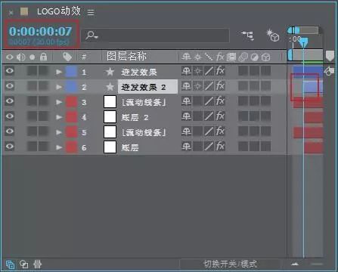Hide layer 2 迸发效果 2 eye icon
Screen dimensions: 338x272
click(10, 86)
